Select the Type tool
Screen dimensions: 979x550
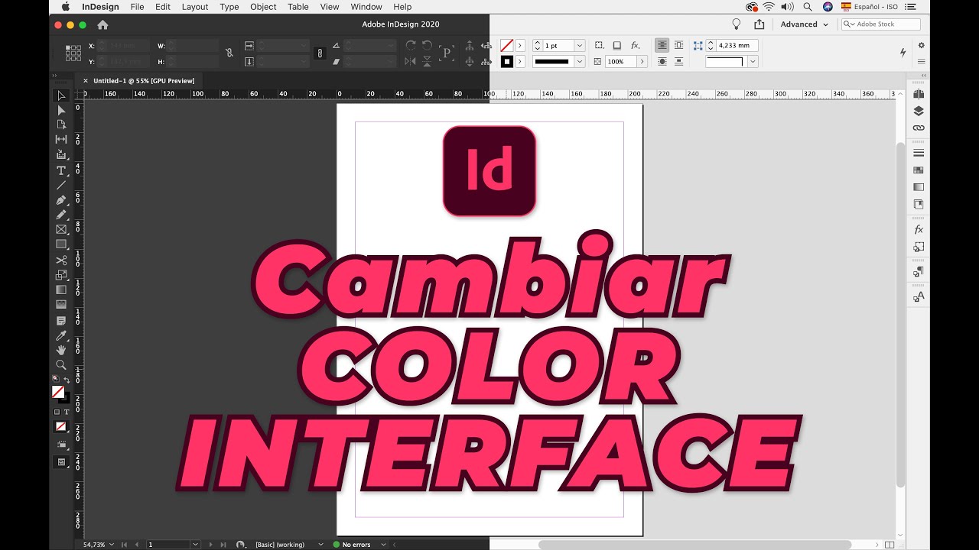point(62,172)
